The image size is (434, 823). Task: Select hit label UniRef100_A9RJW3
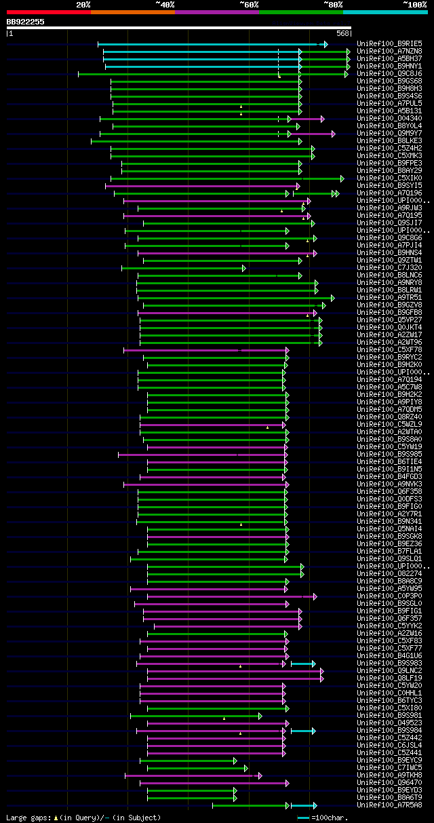click(389, 208)
